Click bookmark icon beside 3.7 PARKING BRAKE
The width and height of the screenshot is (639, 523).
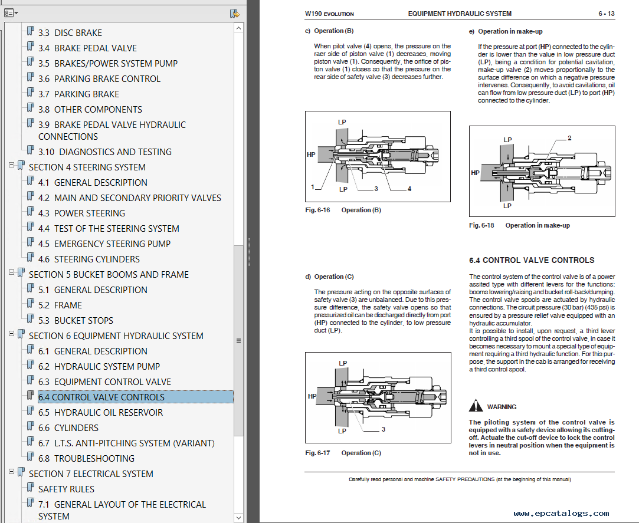point(31,93)
